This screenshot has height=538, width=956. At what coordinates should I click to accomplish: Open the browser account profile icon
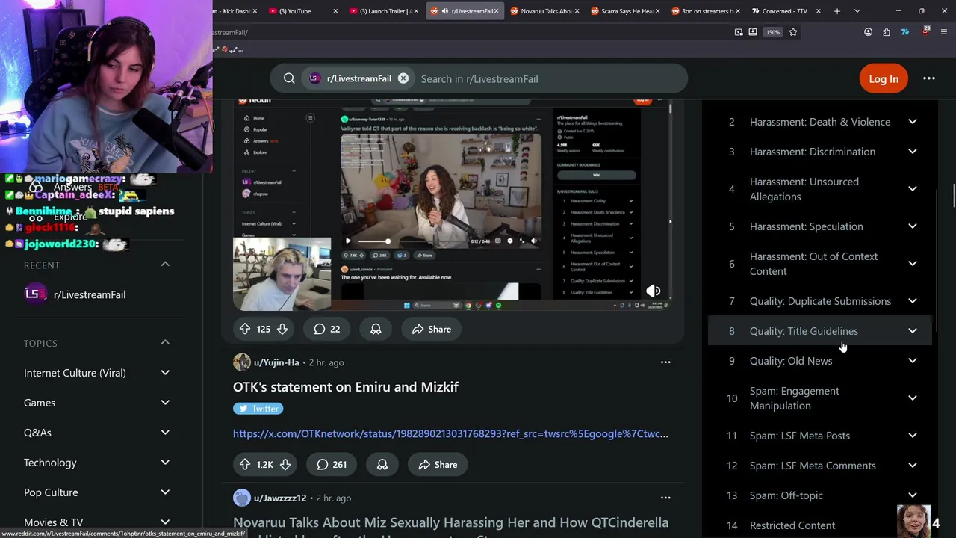click(868, 32)
